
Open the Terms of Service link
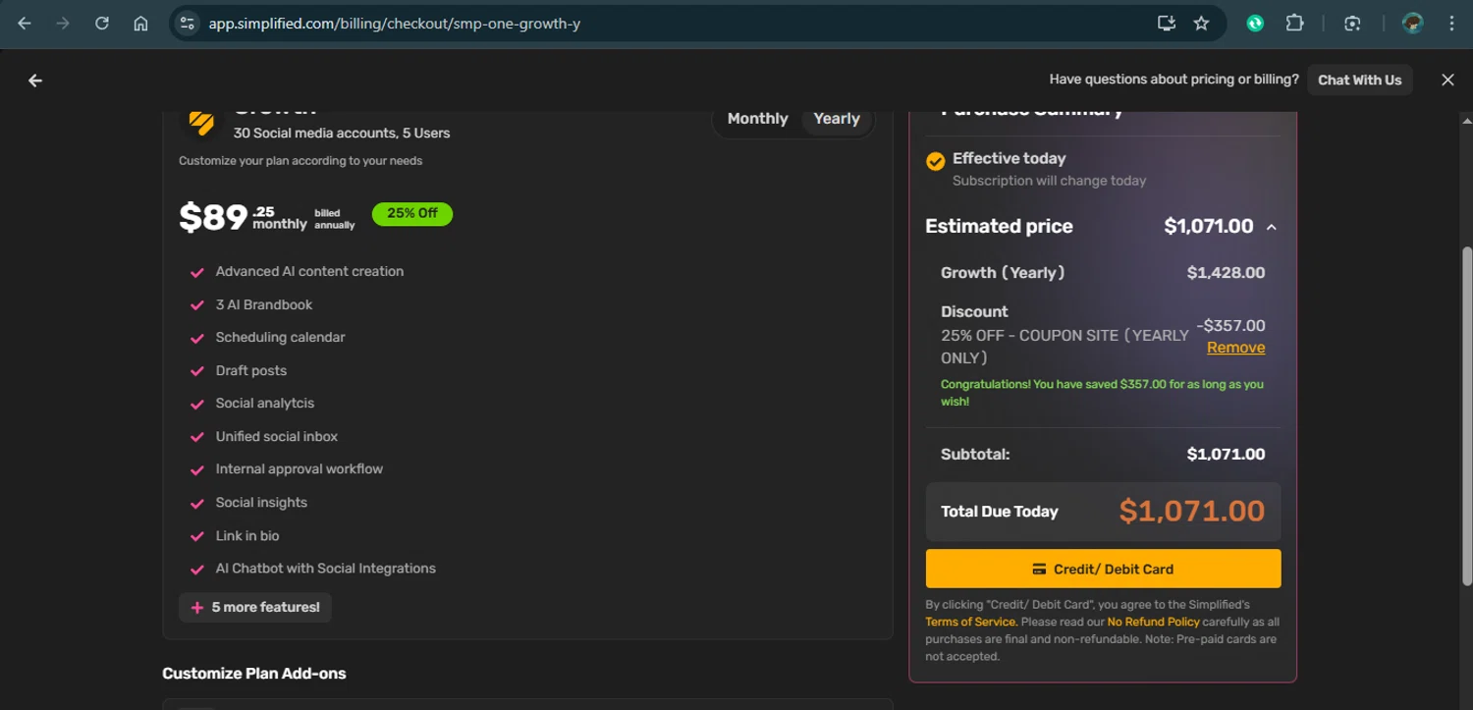pos(970,622)
